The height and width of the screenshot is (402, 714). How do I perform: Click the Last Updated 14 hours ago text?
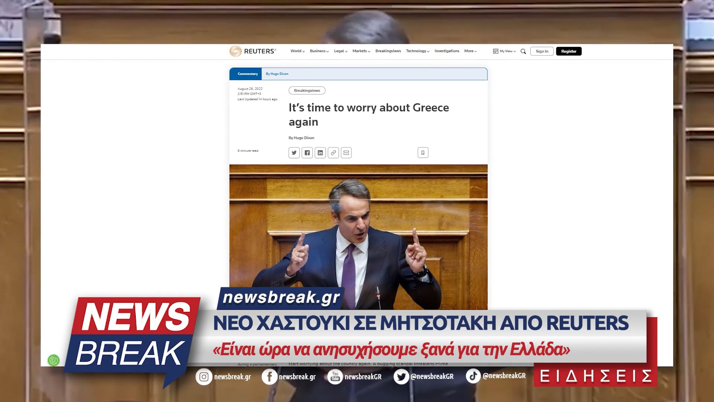[257, 99]
